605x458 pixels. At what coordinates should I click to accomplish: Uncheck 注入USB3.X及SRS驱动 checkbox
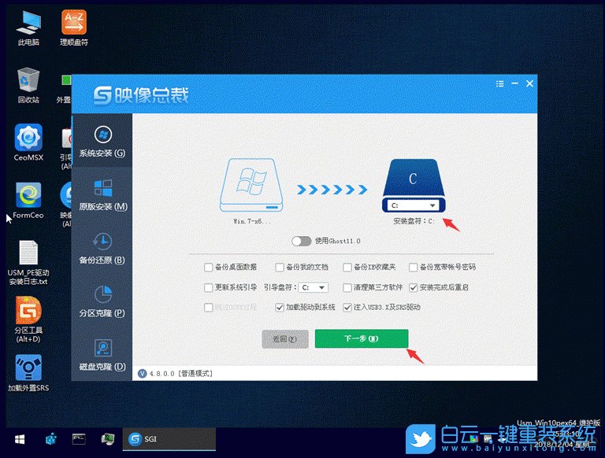[347, 308]
